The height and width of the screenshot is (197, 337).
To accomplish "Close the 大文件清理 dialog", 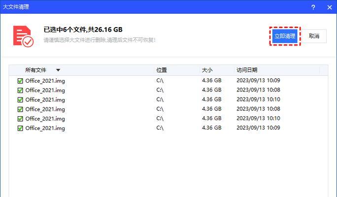I will pos(330,7).
